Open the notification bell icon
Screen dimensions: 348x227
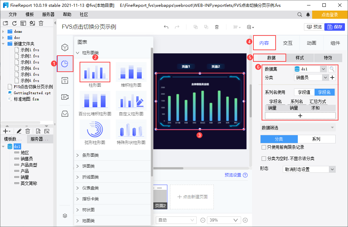tap(308, 15)
